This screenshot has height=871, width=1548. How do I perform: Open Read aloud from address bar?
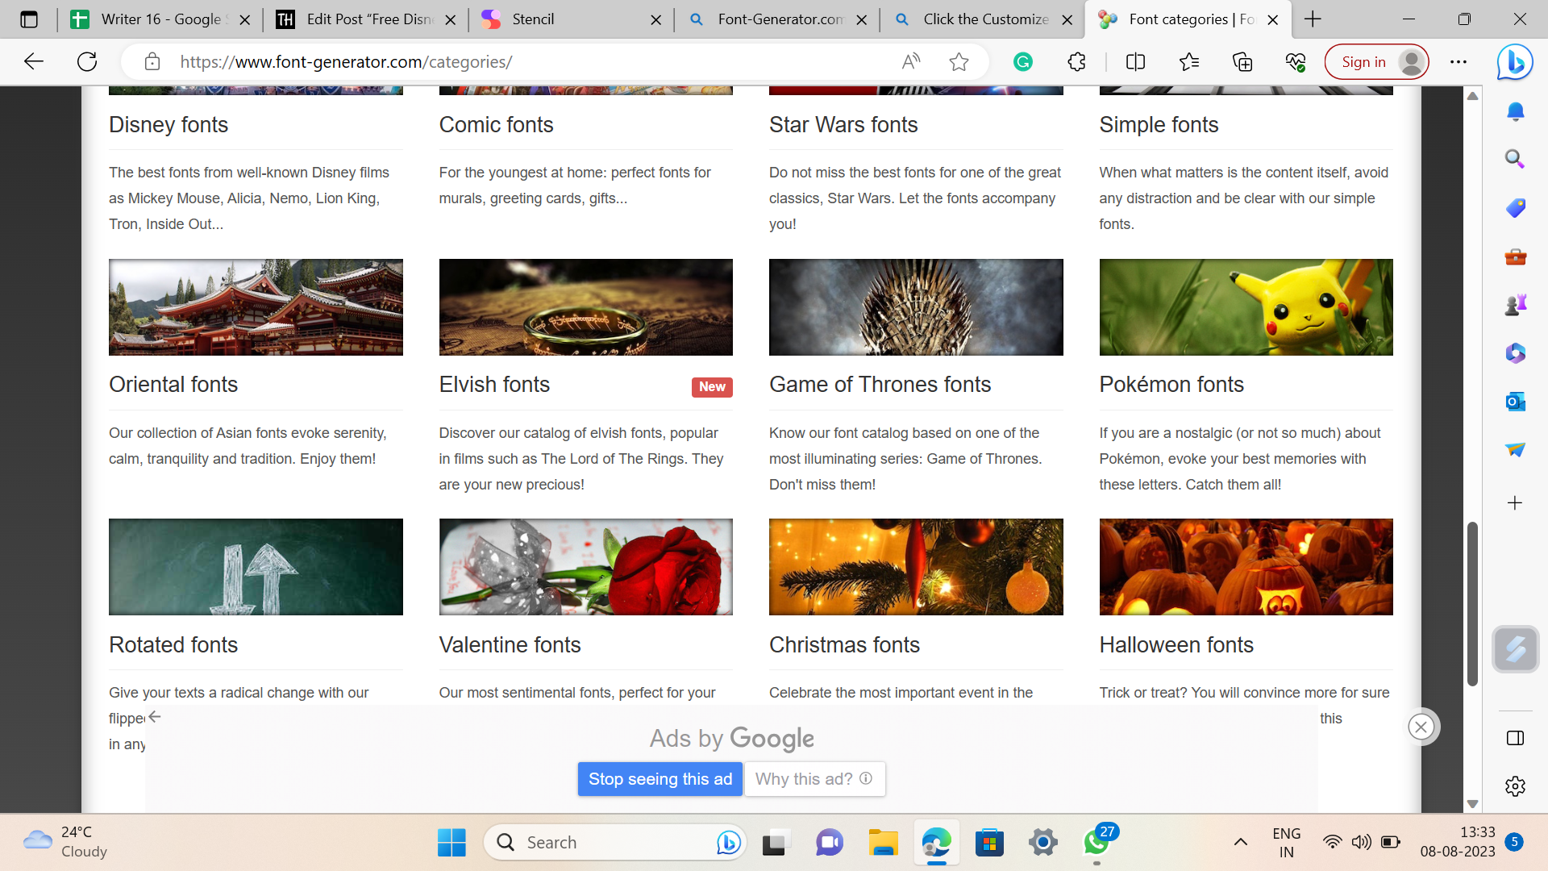click(911, 61)
